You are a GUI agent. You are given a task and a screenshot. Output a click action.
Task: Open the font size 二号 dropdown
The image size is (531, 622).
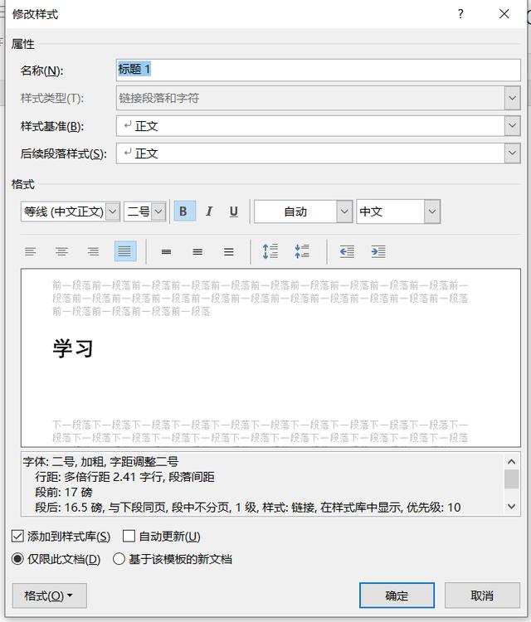(158, 211)
